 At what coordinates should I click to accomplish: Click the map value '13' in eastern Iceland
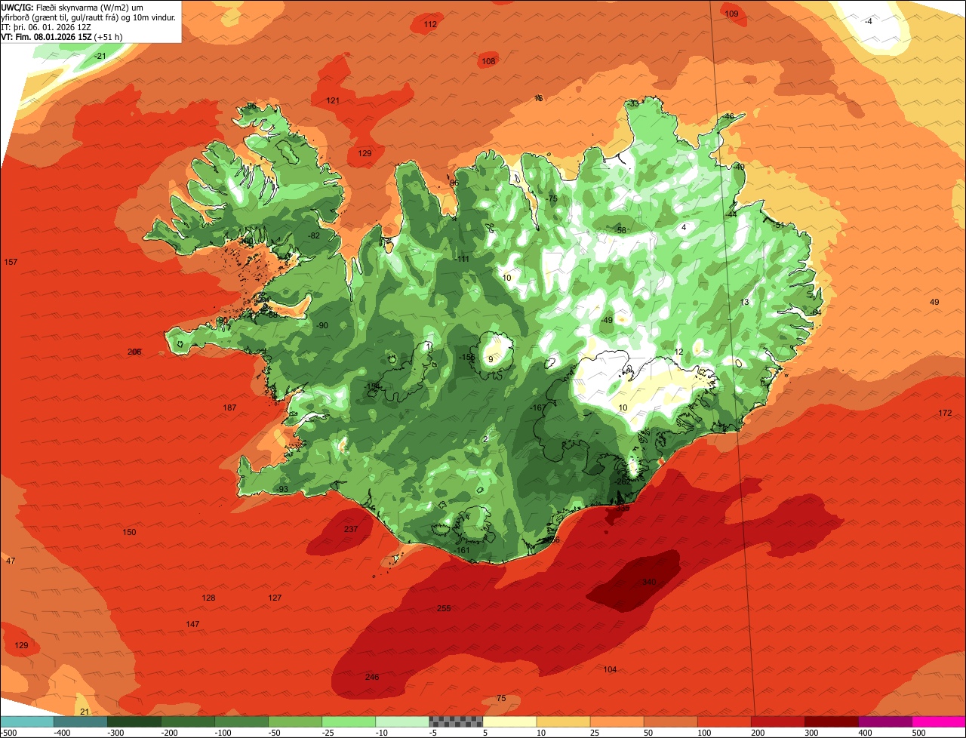pos(744,302)
